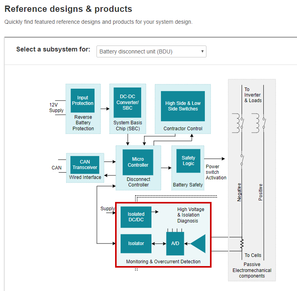Click the relay coil symbol on Positive line

point(255,123)
